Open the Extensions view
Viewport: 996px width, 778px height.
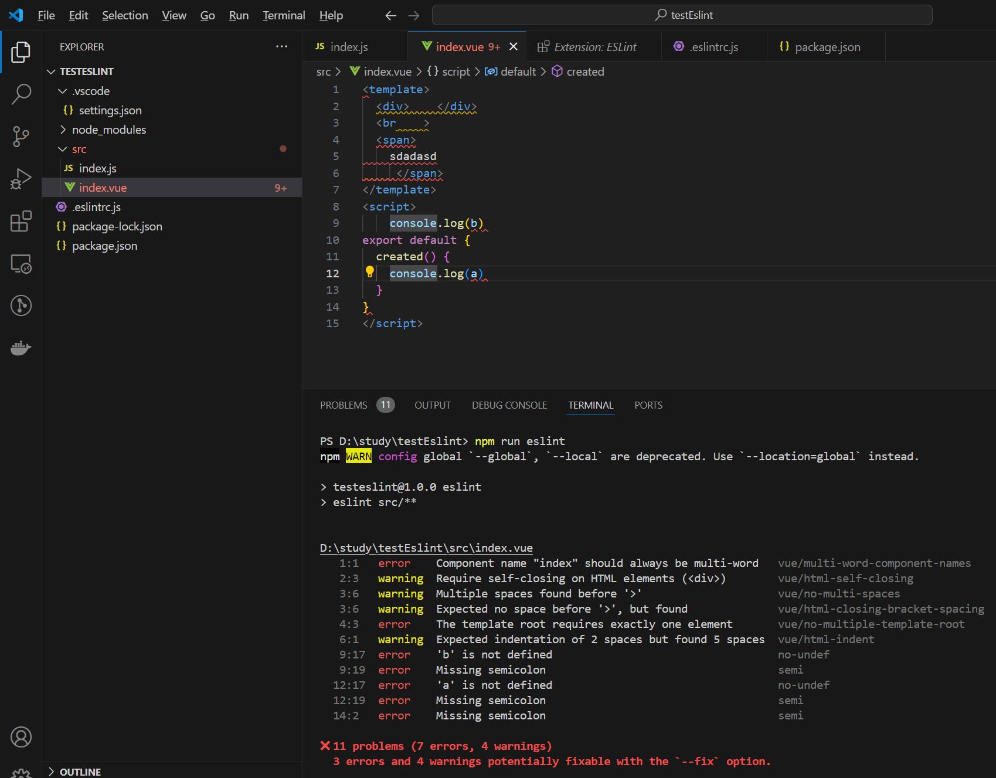click(x=21, y=222)
